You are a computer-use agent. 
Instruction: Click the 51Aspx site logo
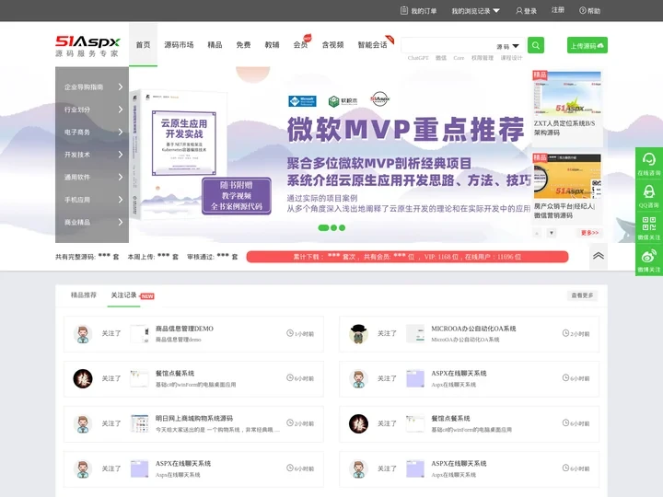pyautogui.click(x=88, y=45)
